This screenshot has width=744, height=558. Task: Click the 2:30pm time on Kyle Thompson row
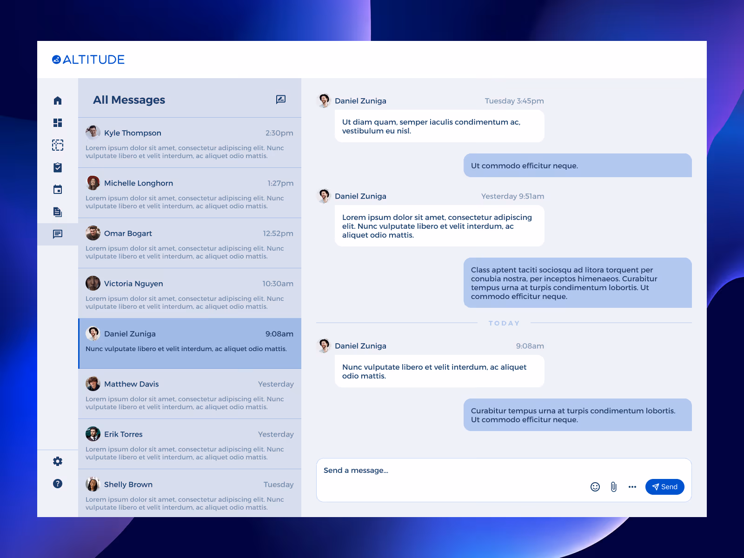click(x=279, y=133)
